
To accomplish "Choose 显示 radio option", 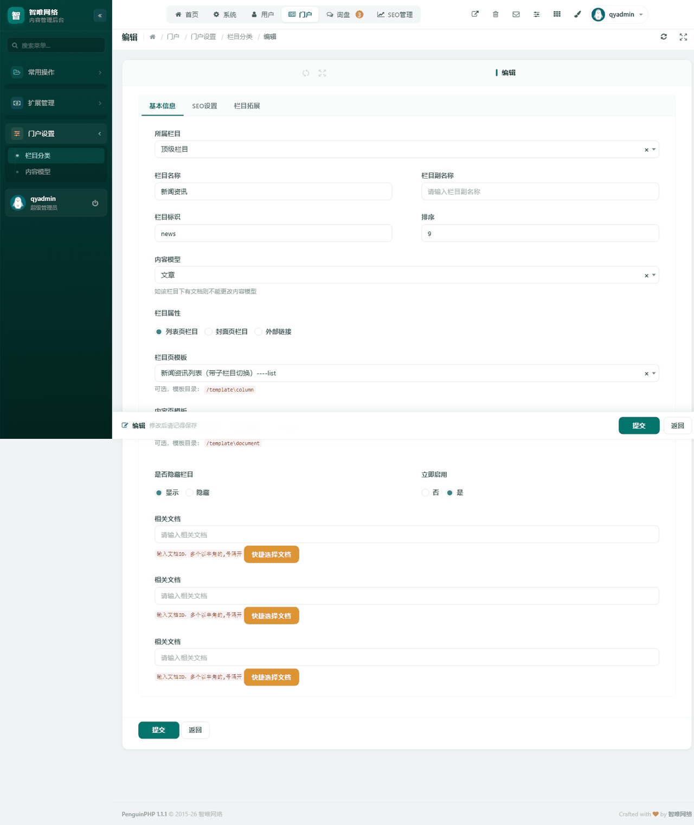I will (x=159, y=493).
